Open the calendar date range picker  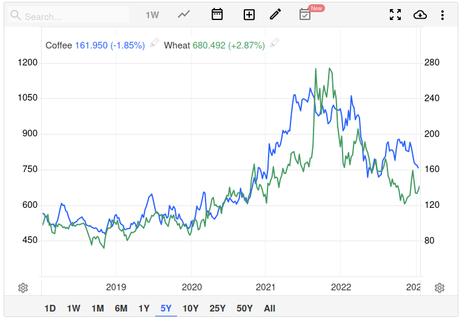coord(217,15)
